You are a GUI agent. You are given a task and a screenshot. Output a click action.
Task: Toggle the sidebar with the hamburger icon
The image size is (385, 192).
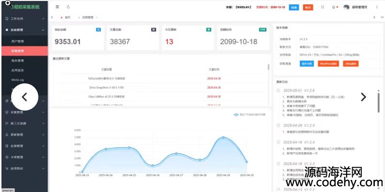coord(57,7)
